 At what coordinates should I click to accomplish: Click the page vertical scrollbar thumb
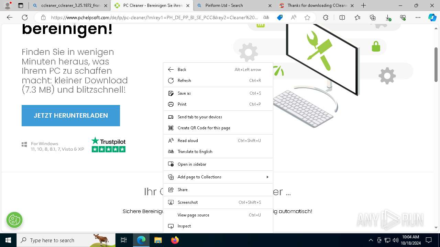[436, 64]
